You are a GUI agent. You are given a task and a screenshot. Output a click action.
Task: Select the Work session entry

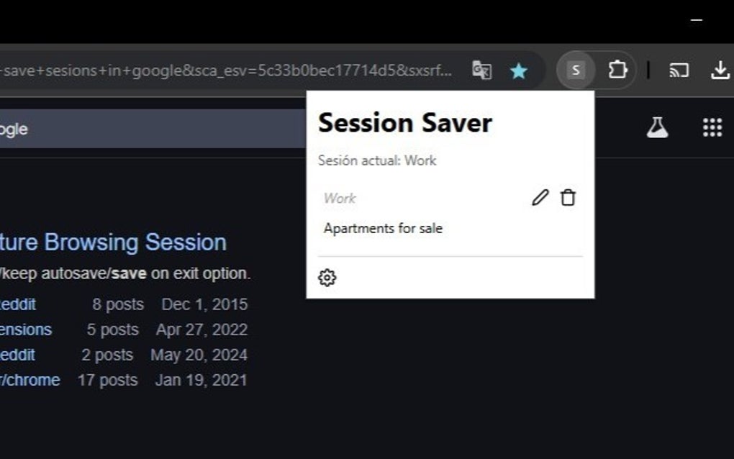coord(338,199)
